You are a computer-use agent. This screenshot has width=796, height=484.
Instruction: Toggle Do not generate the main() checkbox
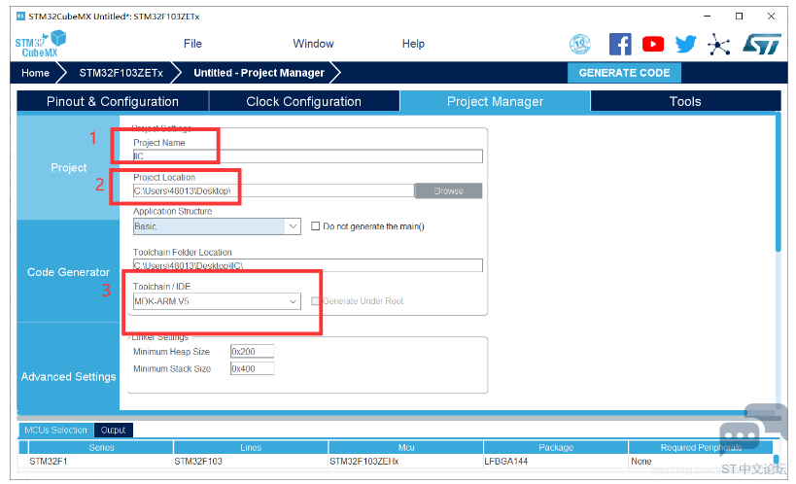pyautogui.click(x=315, y=226)
